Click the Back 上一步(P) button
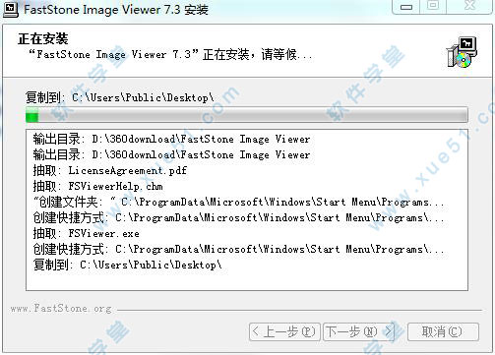Viewport: 495px width, 355px height. click(x=284, y=331)
